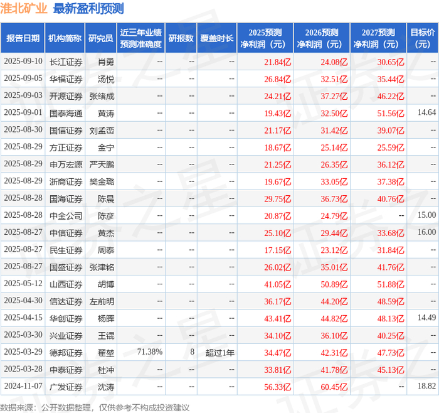Viewport: 439px width, 413px height.
Task: Click institution 华福证券
Action: [x=66, y=79]
